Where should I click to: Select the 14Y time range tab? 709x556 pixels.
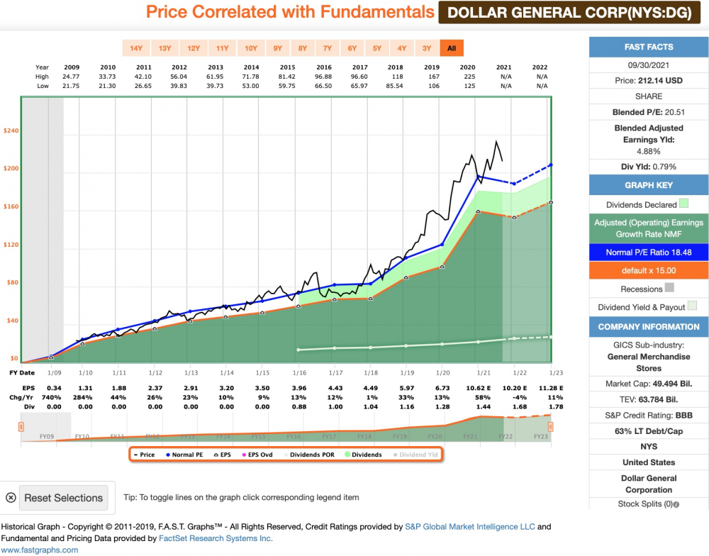[136, 48]
